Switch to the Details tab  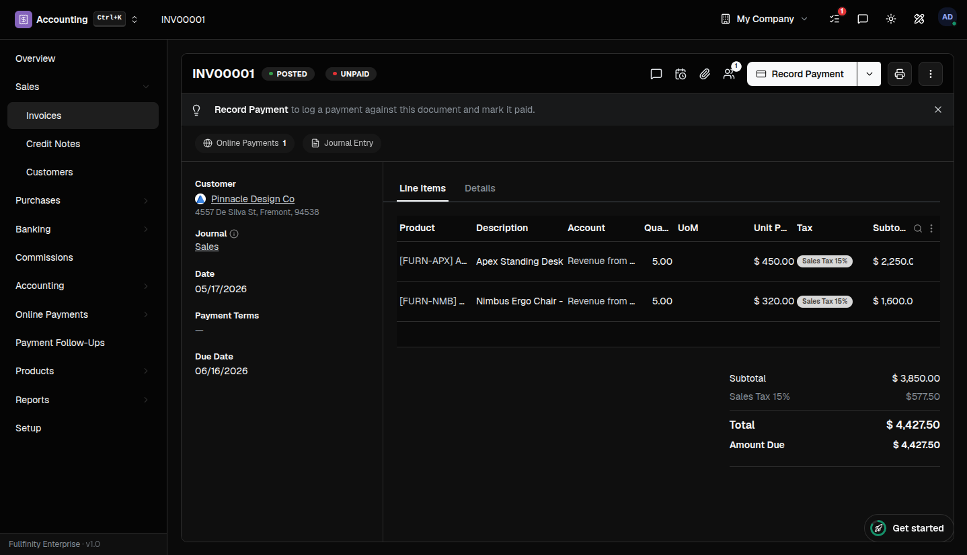point(480,188)
